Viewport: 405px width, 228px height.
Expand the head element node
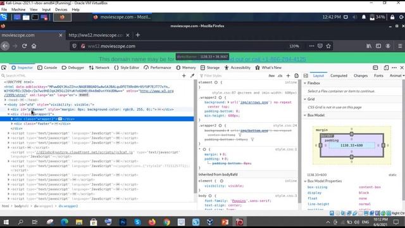(6, 100)
